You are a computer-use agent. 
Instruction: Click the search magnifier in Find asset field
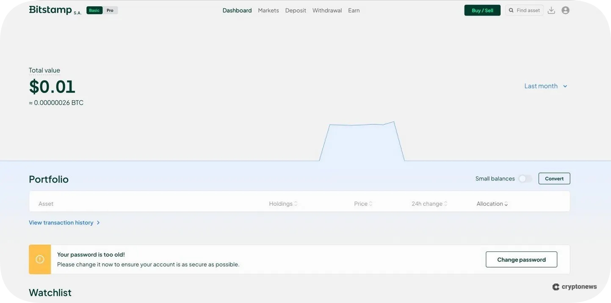point(511,9)
